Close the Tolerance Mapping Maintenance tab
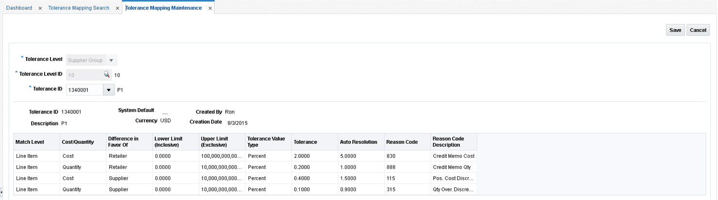The width and height of the screenshot is (718, 200). 210,8
